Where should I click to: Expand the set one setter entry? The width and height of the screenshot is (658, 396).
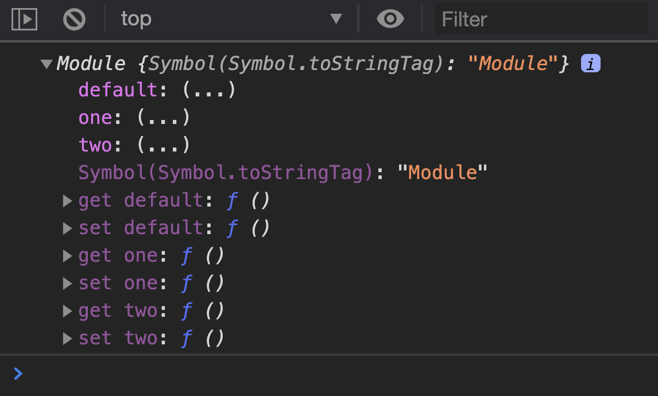point(67,284)
